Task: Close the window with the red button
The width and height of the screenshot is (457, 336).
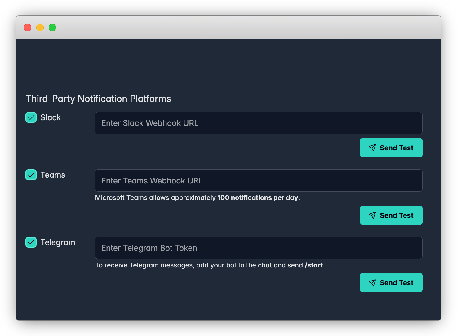Action: coord(28,28)
